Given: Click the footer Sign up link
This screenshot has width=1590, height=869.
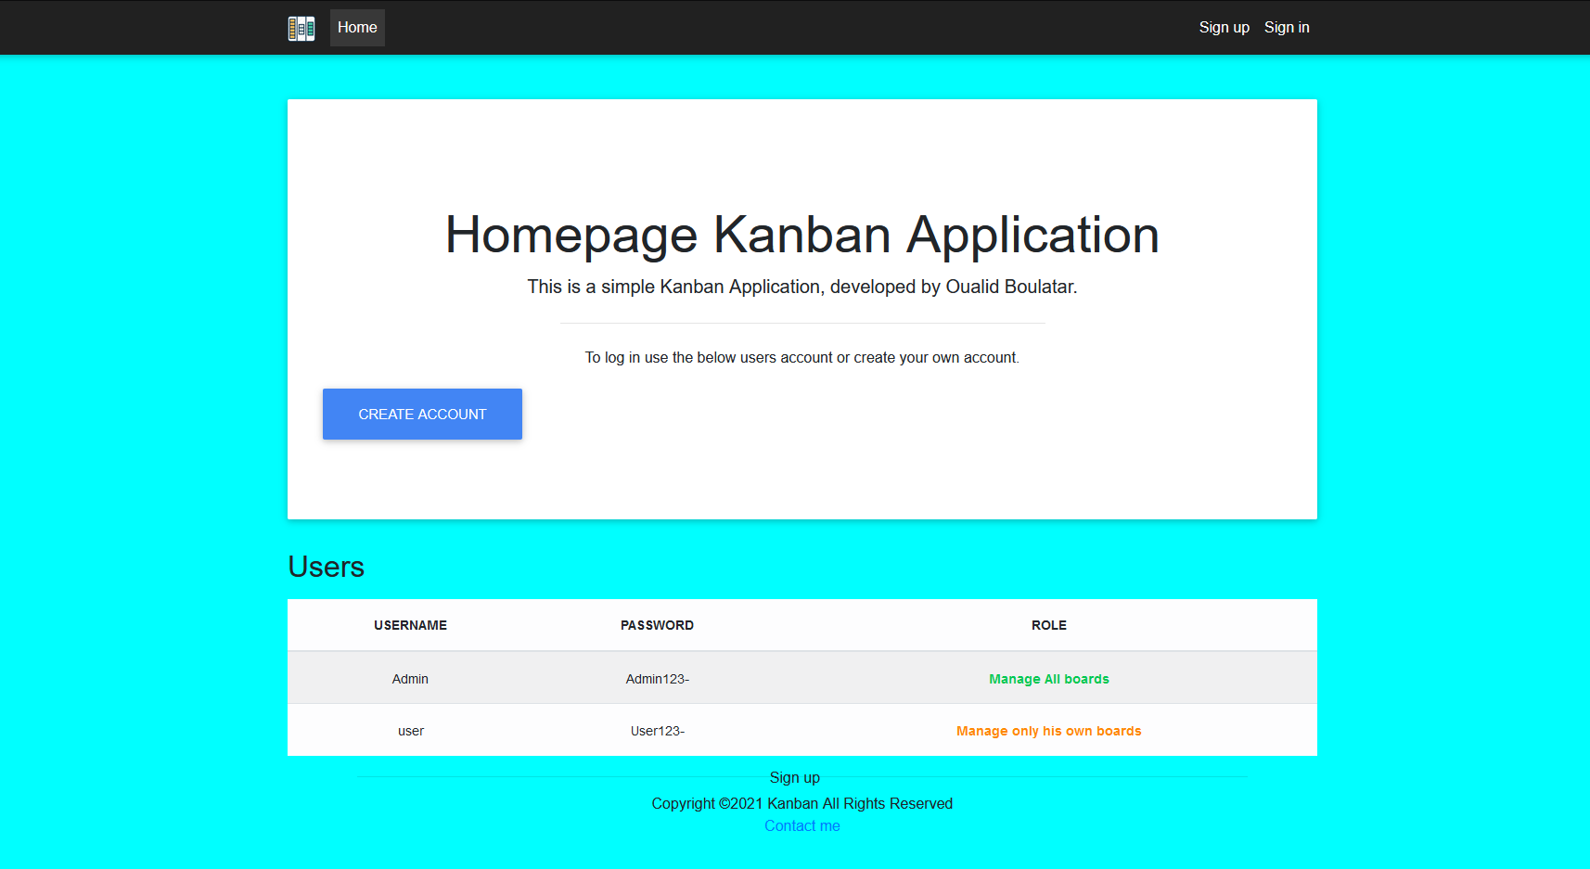Looking at the screenshot, I should 795,777.
